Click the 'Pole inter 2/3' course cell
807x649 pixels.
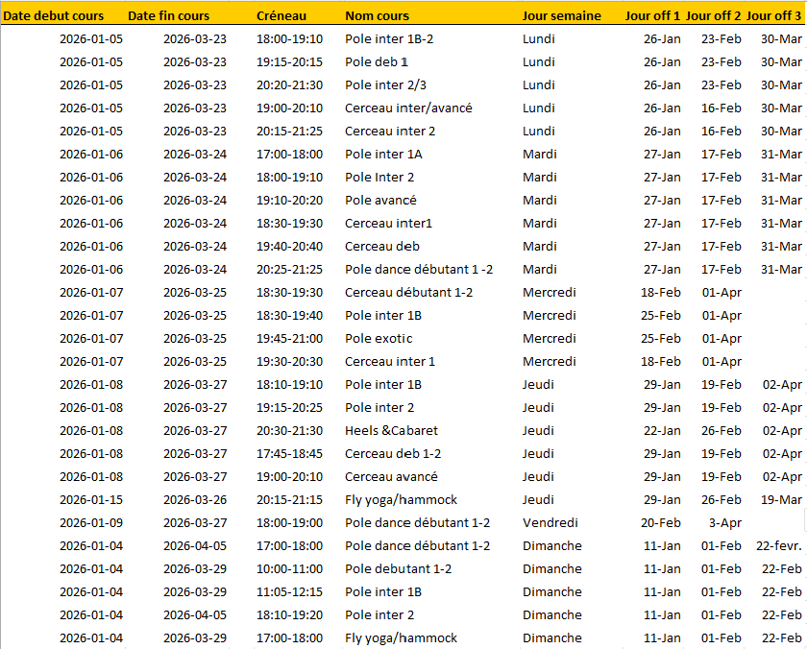click(x=386, y=84)
